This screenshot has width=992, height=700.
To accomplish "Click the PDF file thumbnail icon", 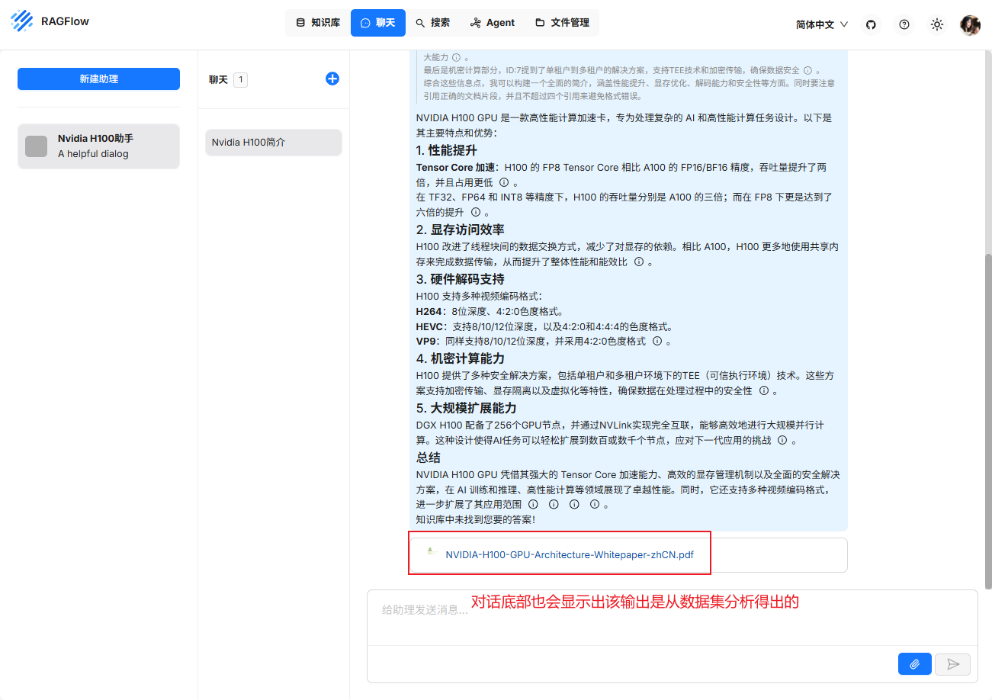I will click(x=432, y=552).
